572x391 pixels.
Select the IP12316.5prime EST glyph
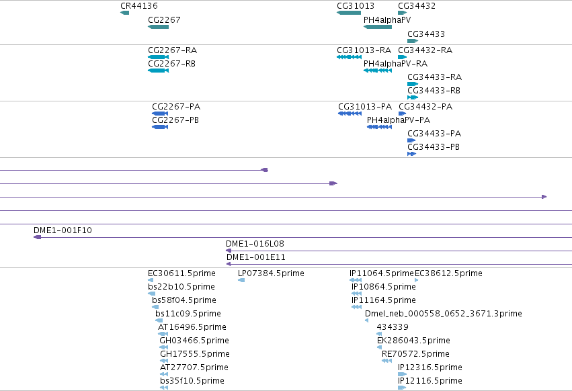(x=403, y=374)
